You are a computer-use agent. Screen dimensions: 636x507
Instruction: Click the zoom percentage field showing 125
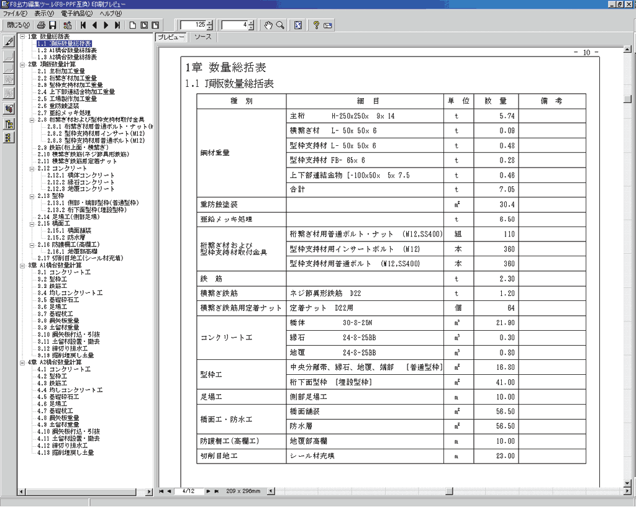[194, 25]
